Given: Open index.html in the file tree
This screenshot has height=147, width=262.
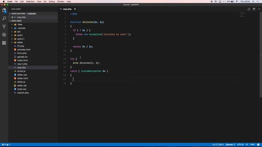Looking at the screenshot, I should click(23, 60).
